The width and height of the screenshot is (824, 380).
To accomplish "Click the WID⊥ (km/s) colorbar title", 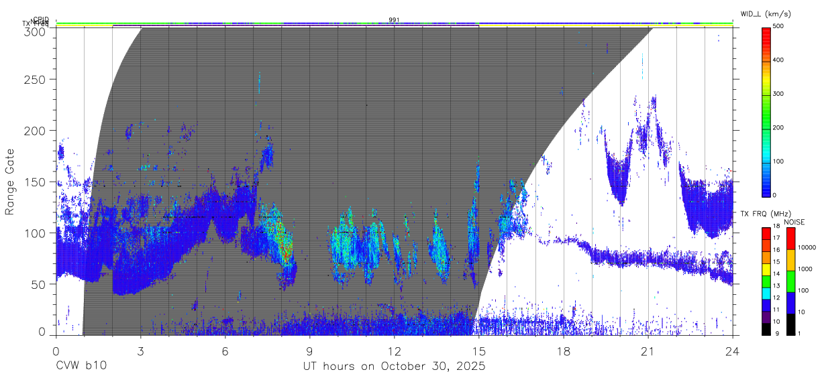I will coord(768,14).
